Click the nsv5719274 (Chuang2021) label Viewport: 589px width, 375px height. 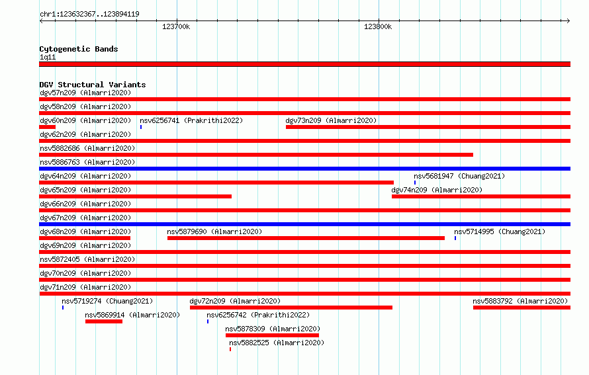point(107,301)
